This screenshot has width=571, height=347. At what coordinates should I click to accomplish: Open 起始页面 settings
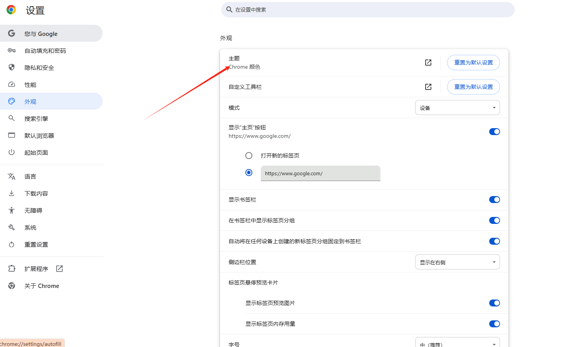pyautogui.click(x=51, y=152)
